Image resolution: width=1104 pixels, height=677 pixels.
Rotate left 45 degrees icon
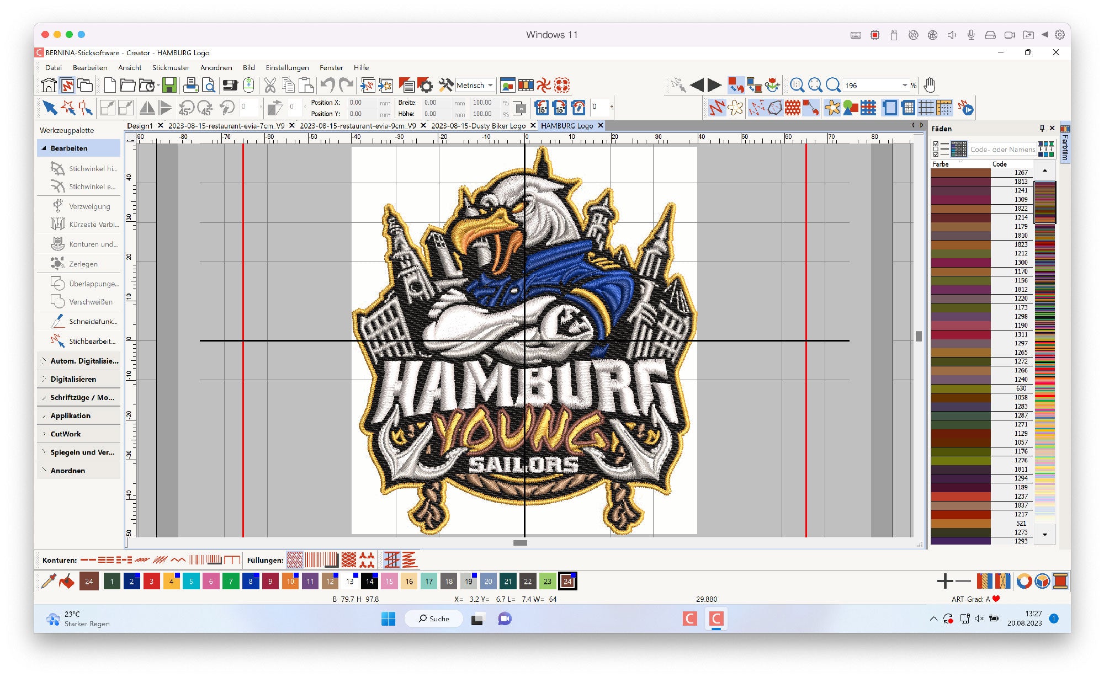(x=187, y=108)
